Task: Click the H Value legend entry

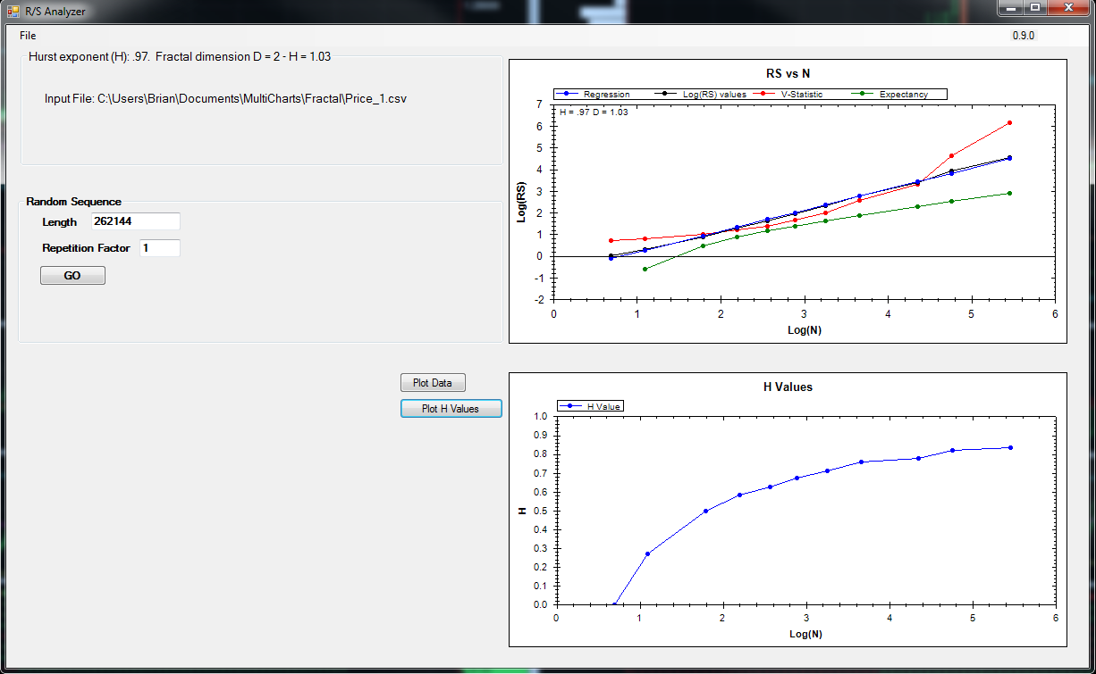Action: pos(590,406)
